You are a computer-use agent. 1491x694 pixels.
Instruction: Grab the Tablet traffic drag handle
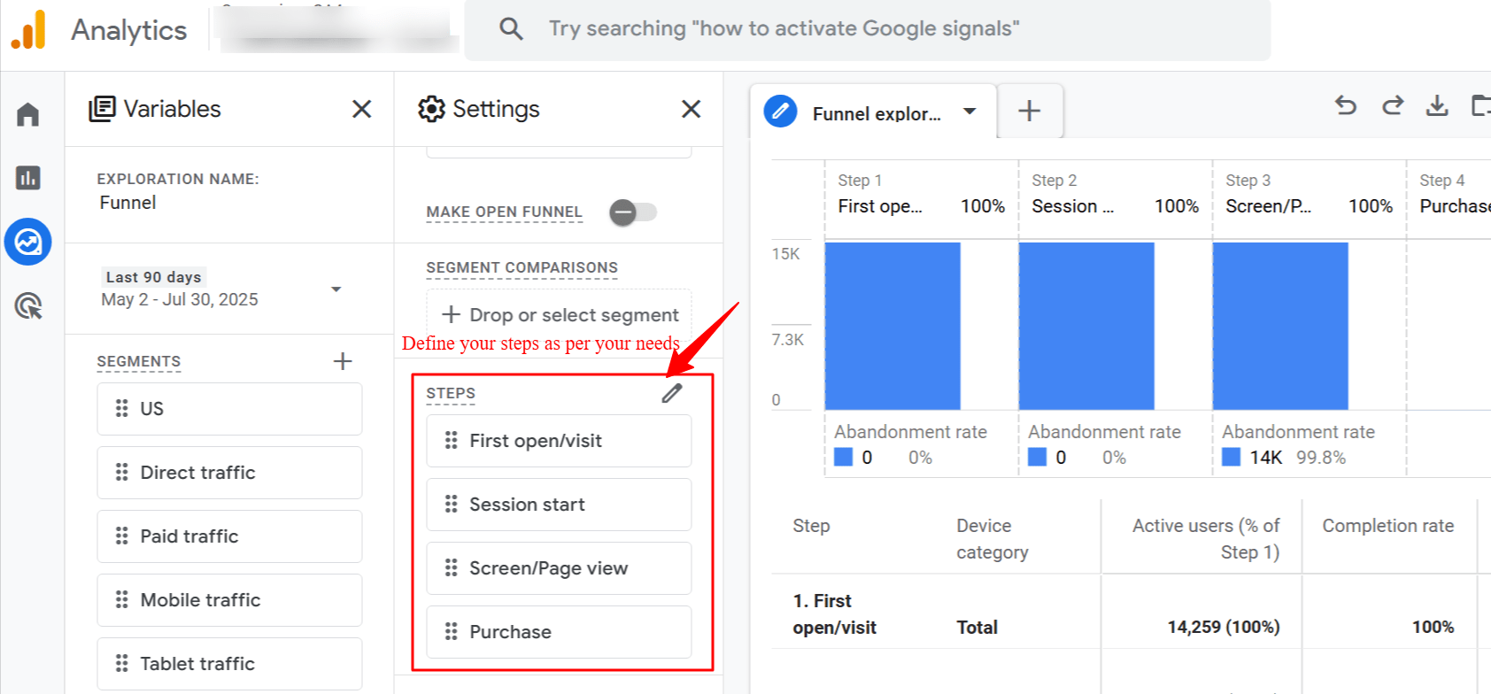coord(122,663)
